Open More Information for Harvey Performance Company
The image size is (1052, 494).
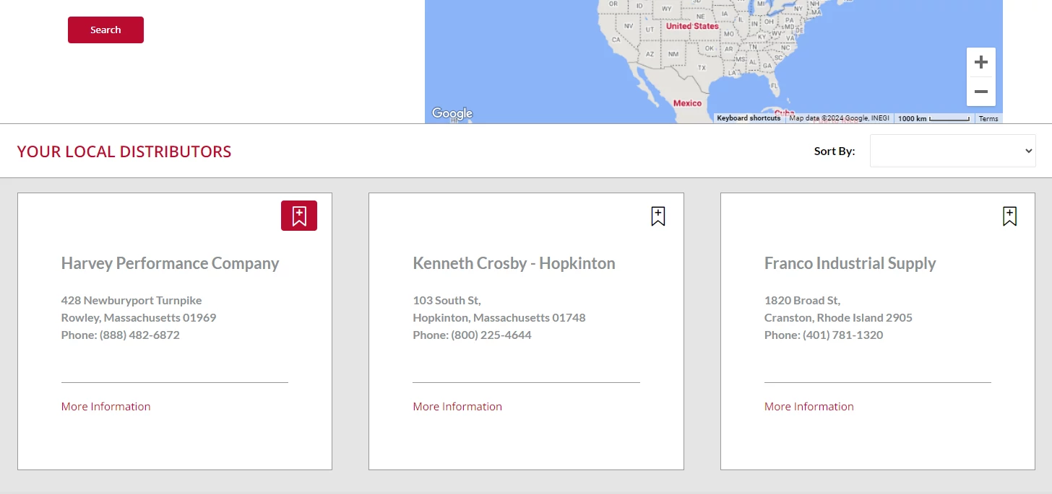[x=105, y=407]
